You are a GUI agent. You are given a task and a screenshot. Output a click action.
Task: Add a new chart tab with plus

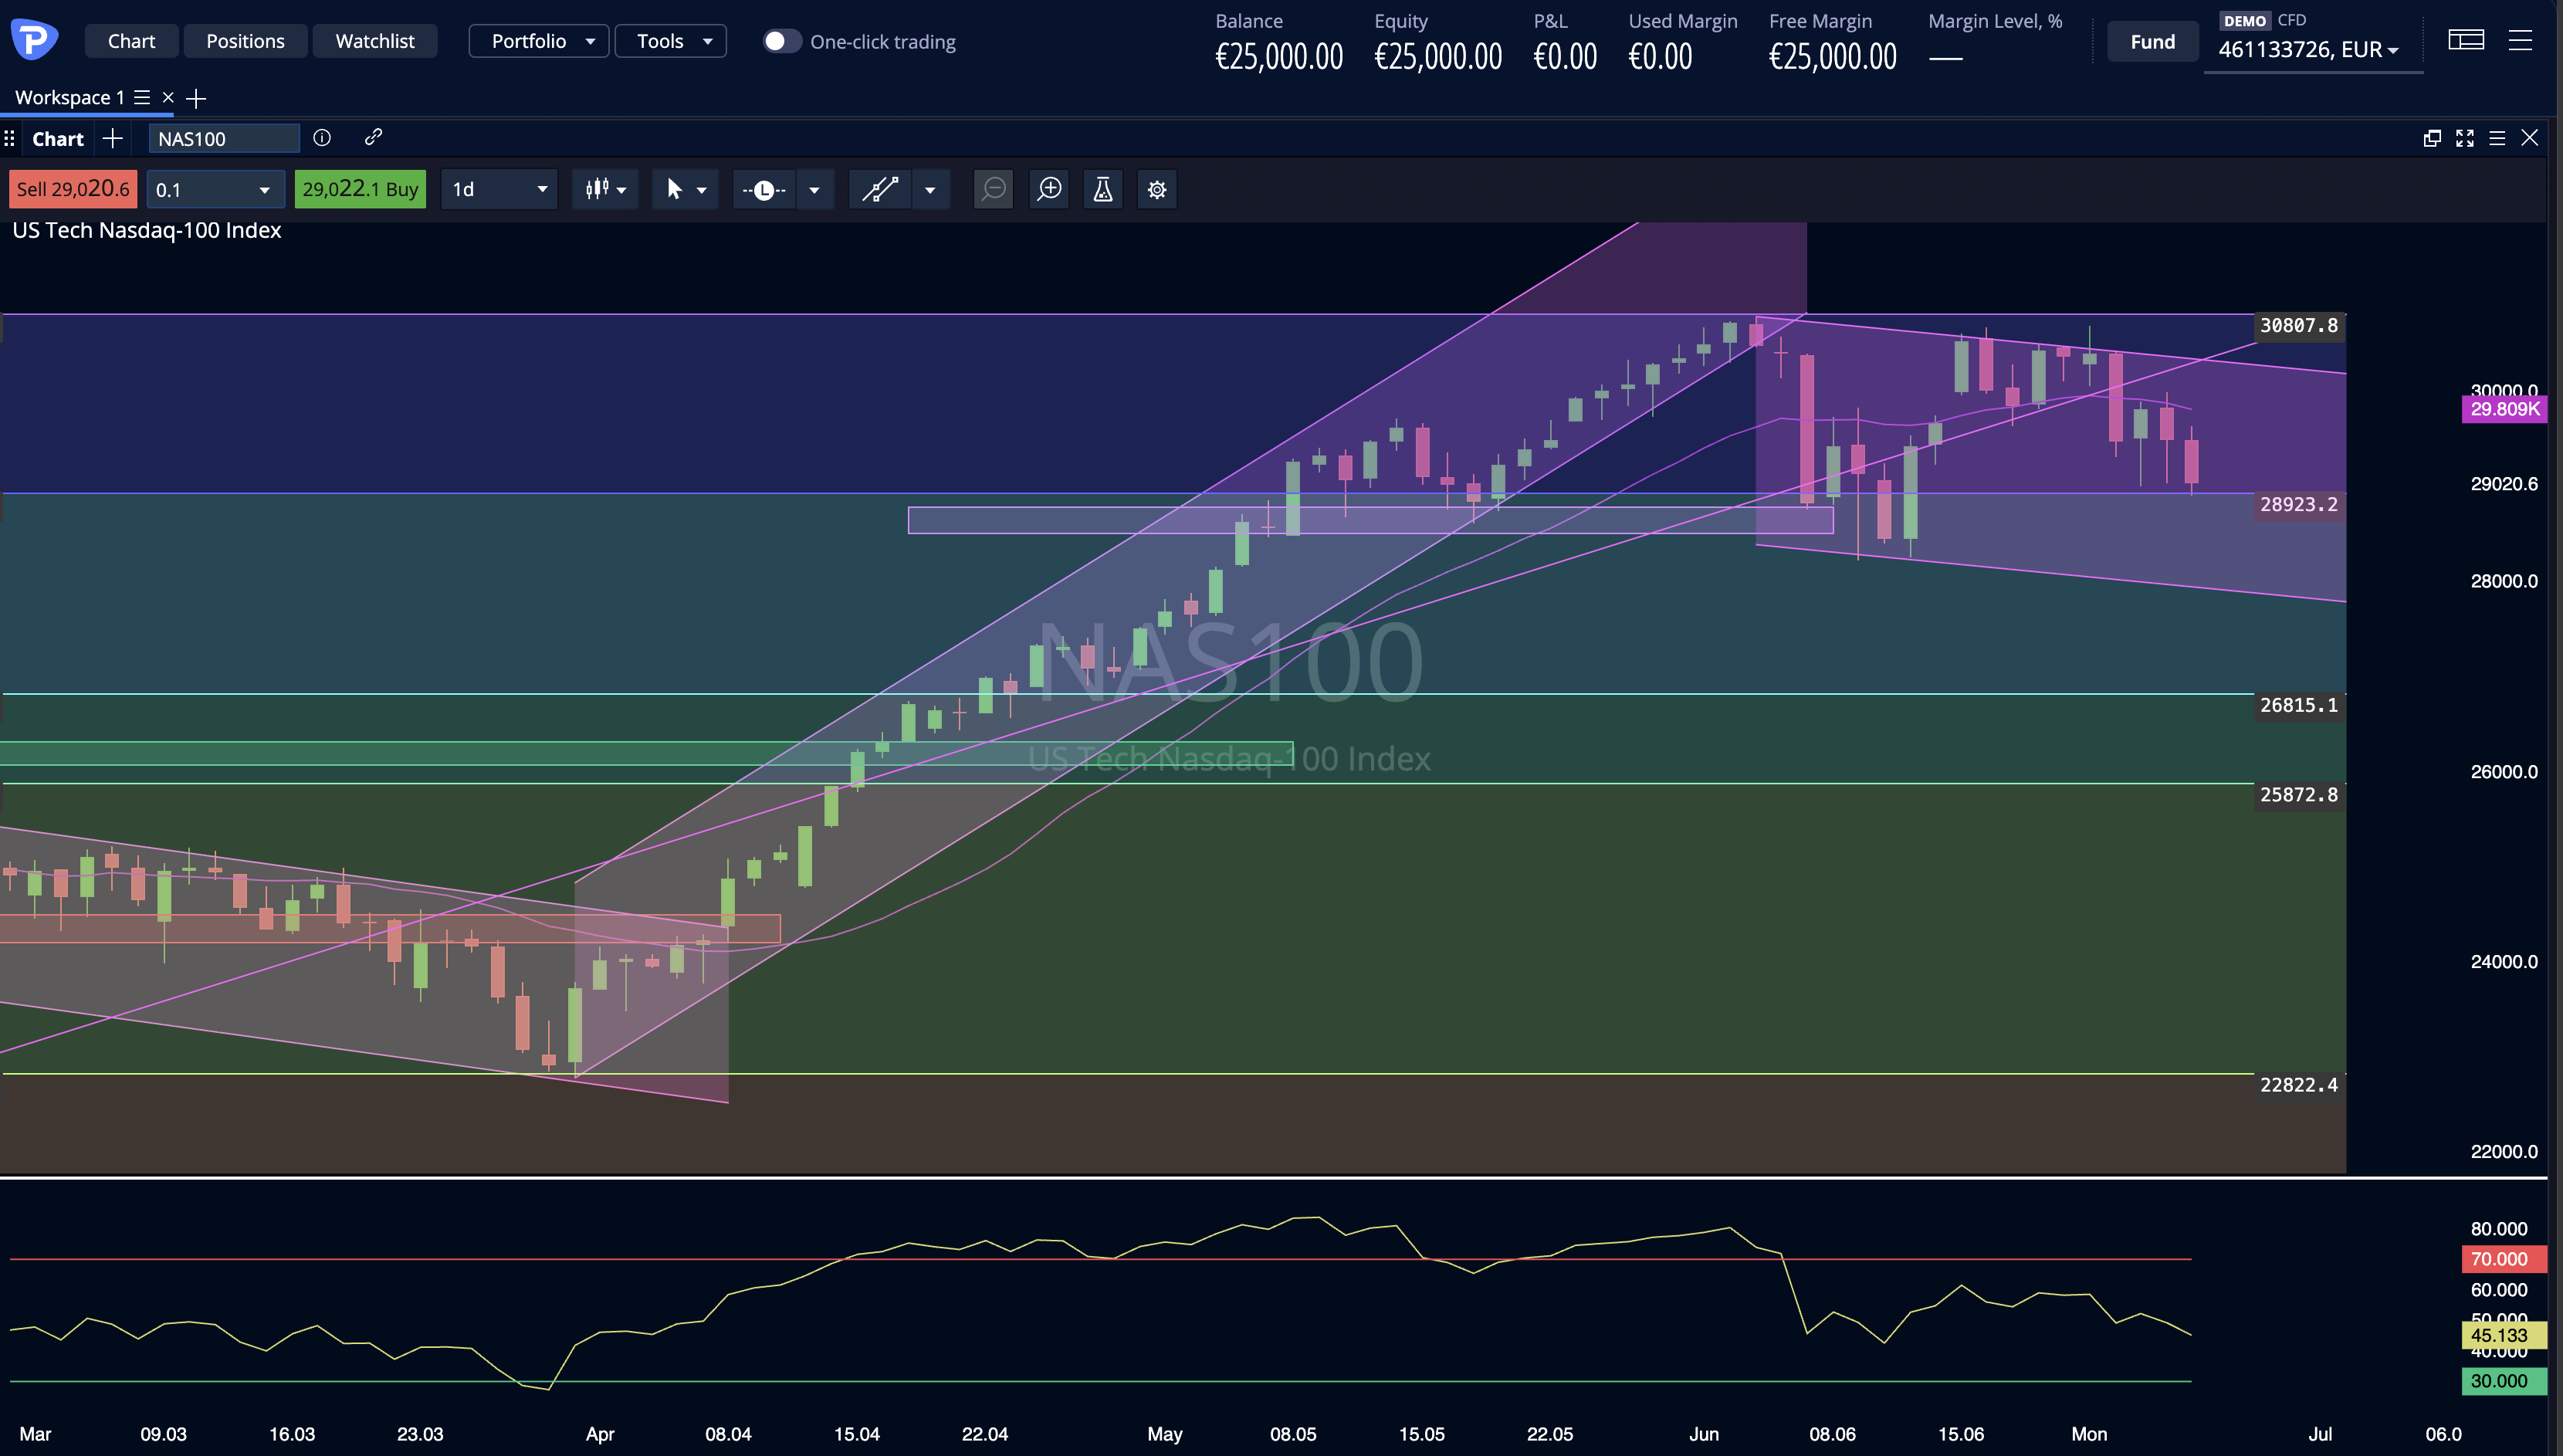click(113, 138)
